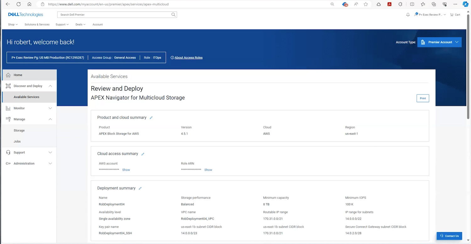Viewport: 471px width, 244px height.
Task: Show the hidden AWS account value
Action: click(126, 170)
